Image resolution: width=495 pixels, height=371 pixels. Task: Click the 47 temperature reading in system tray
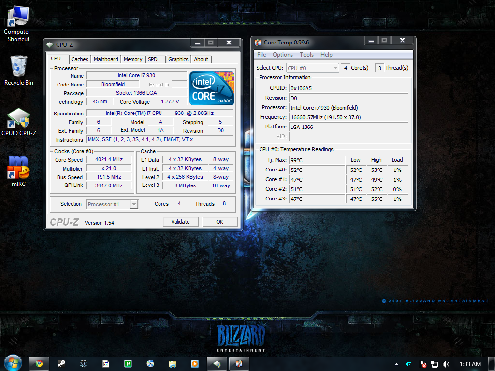[408, 364]
